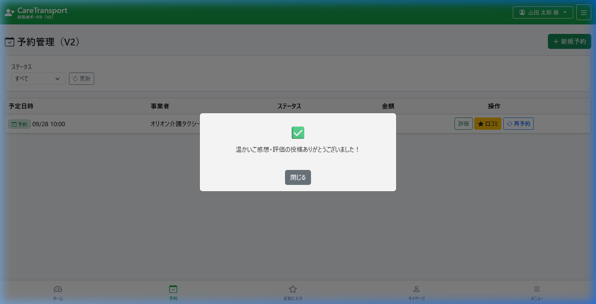Rebook using the 再予約 button

click(518, 124)
